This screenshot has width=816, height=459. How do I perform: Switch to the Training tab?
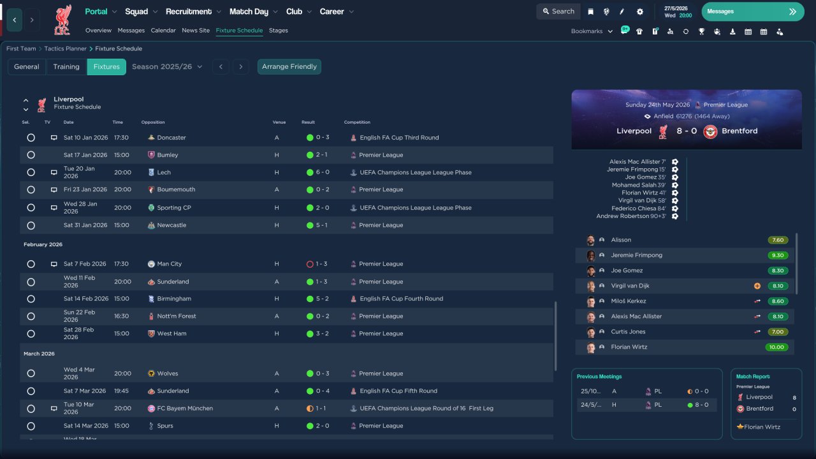(66, 67)
